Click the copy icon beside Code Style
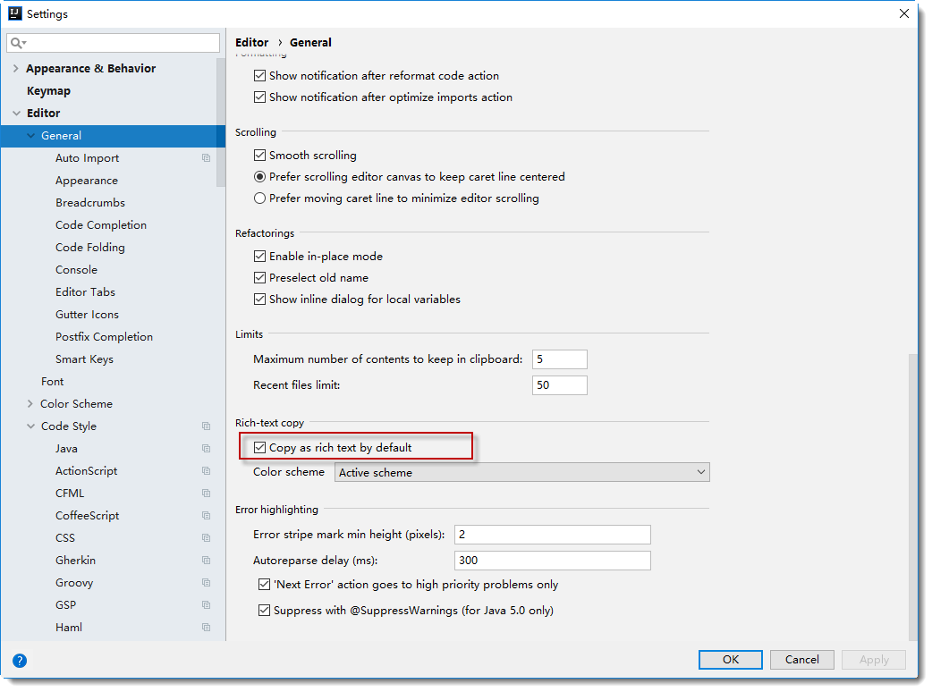The width and height of the screenshot is (932, 692). (x=207, y=426)
